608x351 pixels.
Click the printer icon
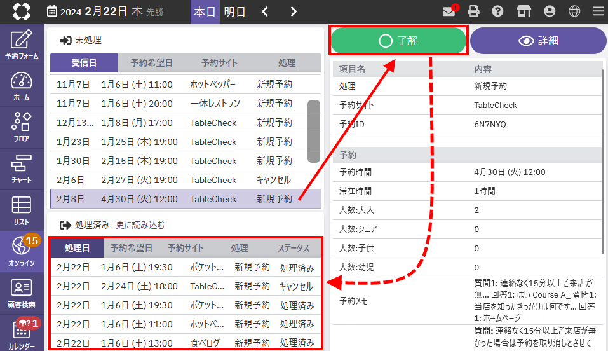(x=473, y=11)
